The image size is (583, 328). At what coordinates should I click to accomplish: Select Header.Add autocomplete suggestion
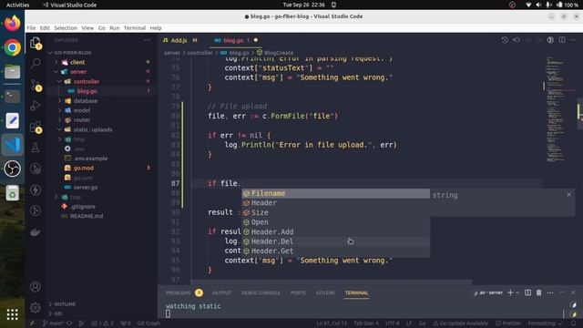point(336,232)
